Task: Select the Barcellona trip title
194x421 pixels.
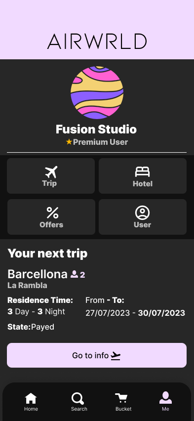Action: click(x=38, y=274)
